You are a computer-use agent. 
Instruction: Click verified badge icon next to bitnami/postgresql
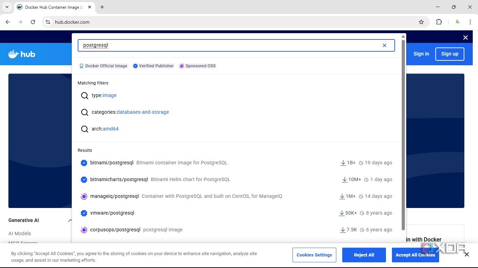[84, 163]
